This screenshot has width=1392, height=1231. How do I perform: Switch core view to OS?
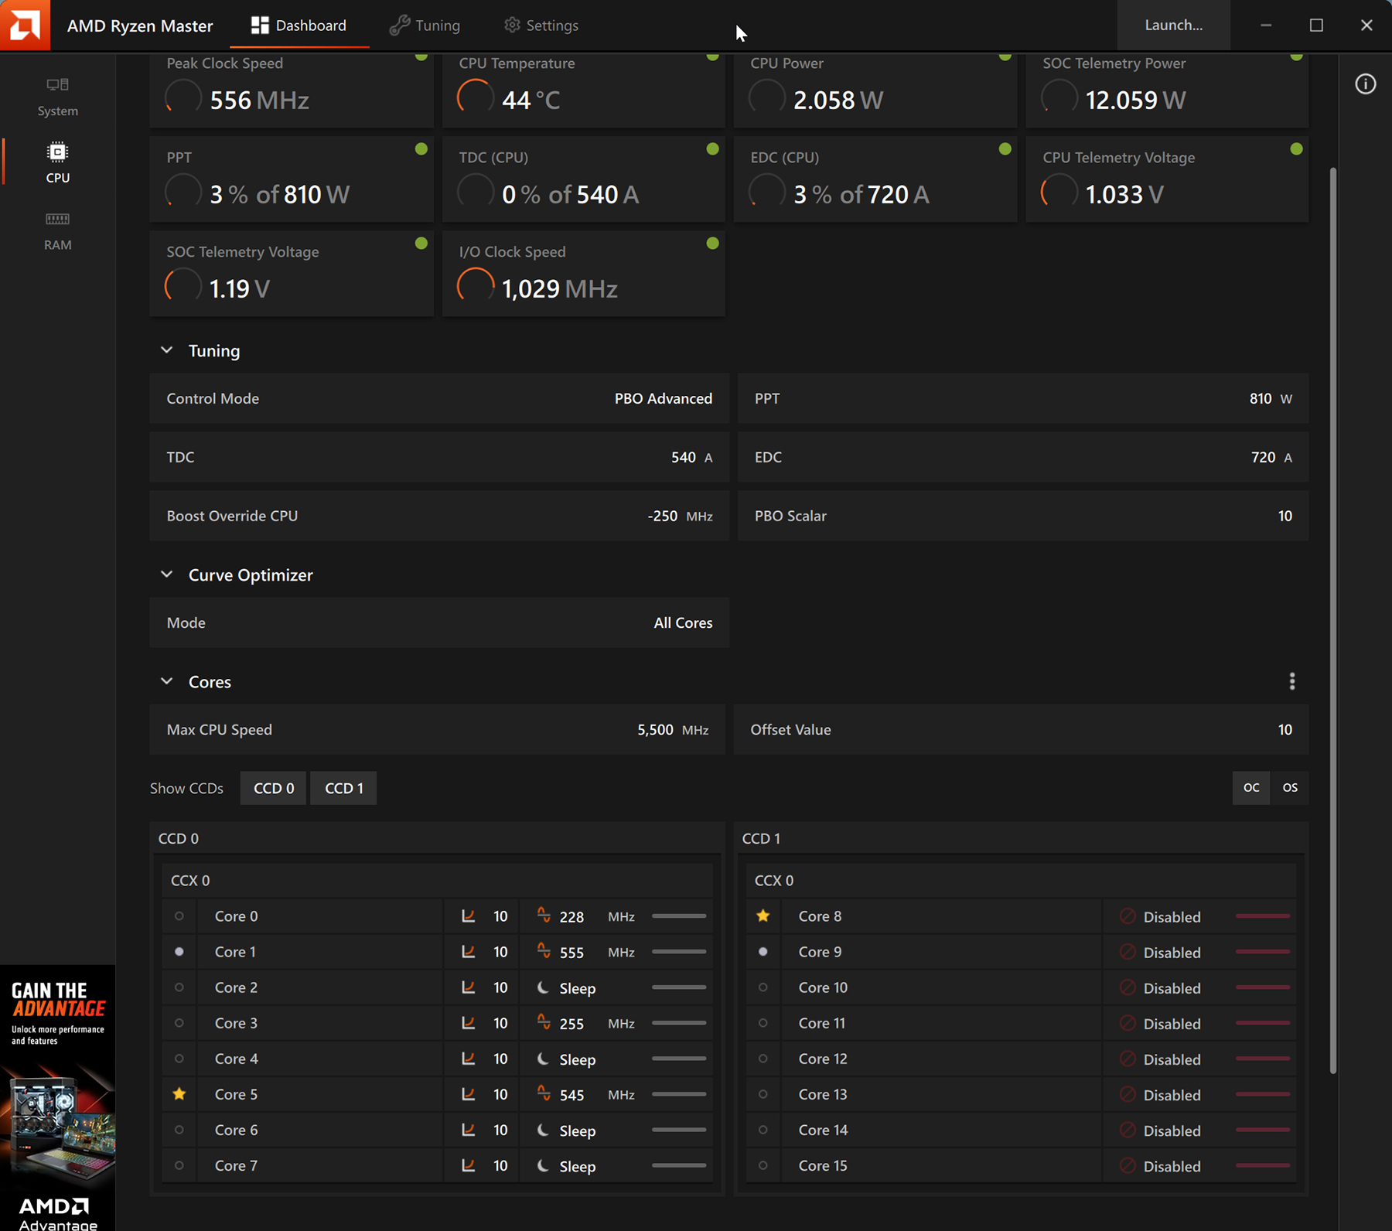[x=1290, y=788]
